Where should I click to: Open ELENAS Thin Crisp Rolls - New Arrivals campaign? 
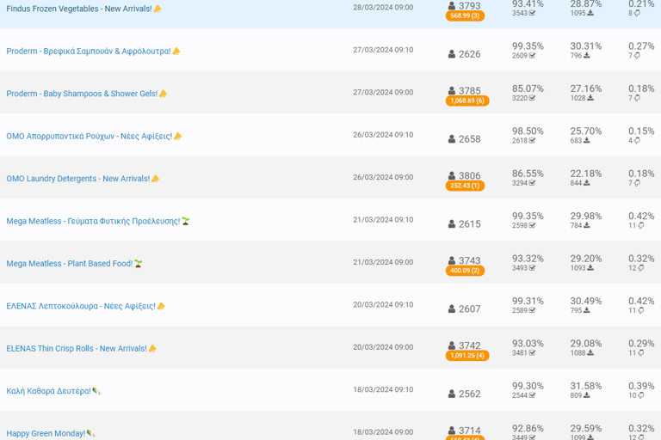pyautogui.click(x=81, y=349)
